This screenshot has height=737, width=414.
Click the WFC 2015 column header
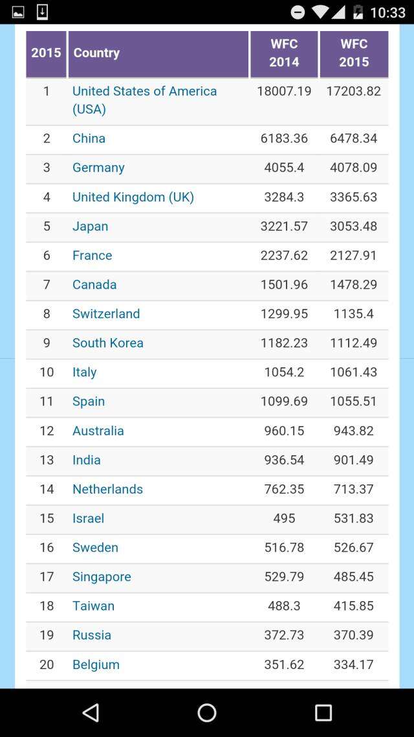[354, 53]
